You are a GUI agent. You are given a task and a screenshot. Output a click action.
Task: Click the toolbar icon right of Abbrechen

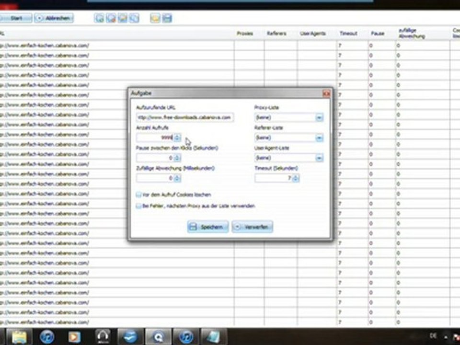[99, 18]
